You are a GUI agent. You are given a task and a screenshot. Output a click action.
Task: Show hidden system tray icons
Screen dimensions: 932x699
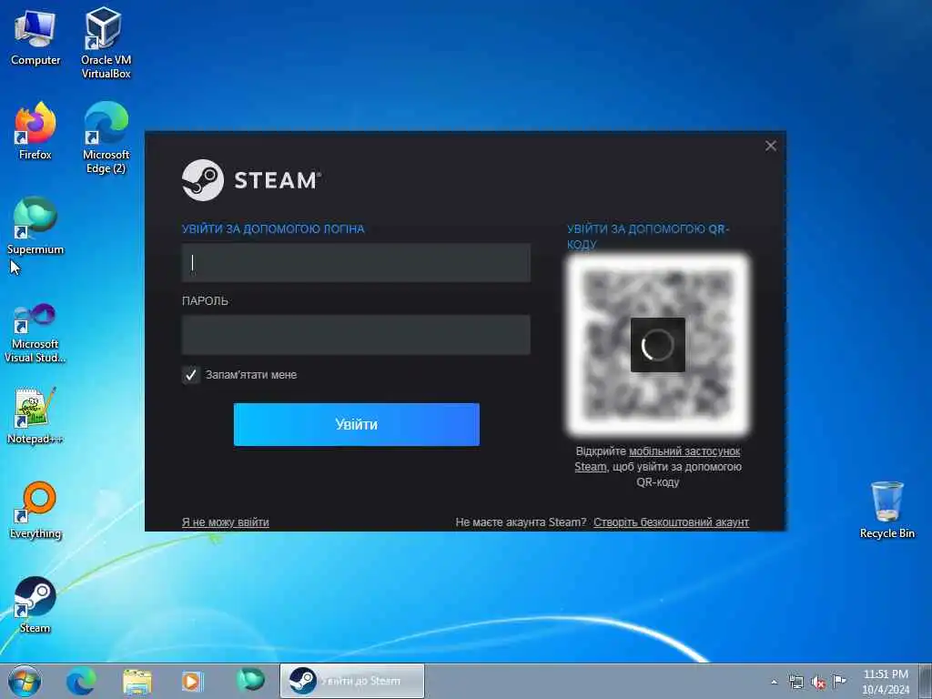774,682
